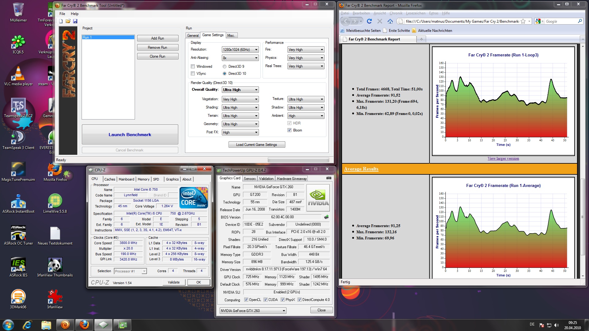
Task: Select the Direct3D 9 radio button
Action: click(x=225, y=67)
